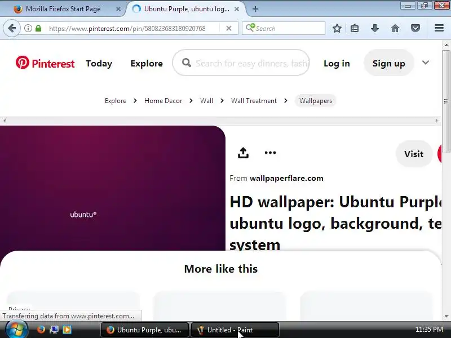Image resolution: width=451 pixels, height=338 pixels.
Task: Click vertical scrollbar down arrow
Action: (446, 317)
